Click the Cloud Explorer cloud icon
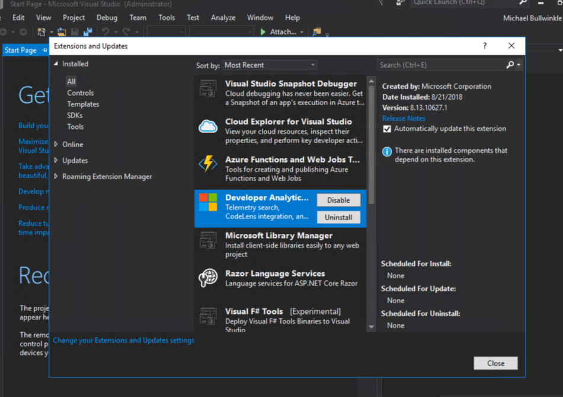This screenshot has height=397, width=563. [208, 126]
